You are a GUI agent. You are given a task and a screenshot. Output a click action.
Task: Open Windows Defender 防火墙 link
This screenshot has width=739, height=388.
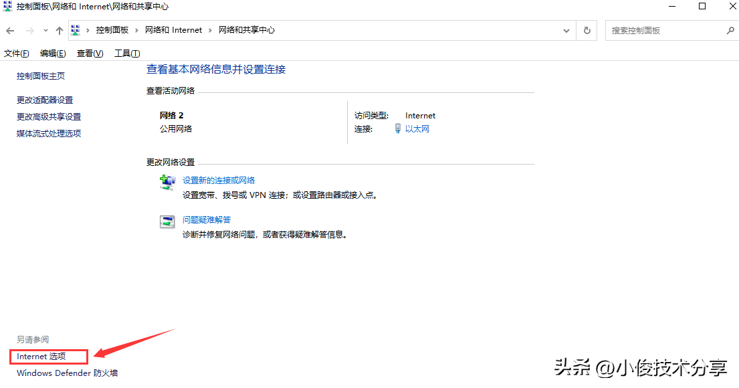coord(67,373)
